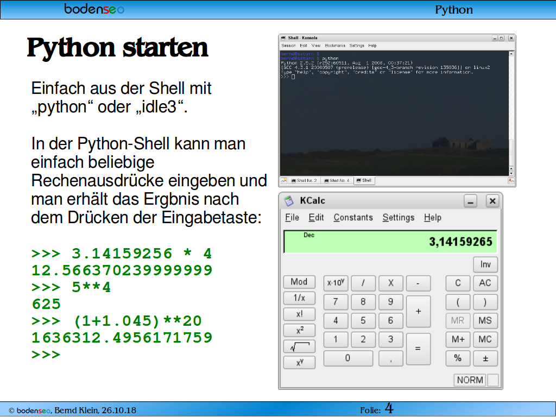Click the KCalc display showing 3,14159265

click(390, 242)
